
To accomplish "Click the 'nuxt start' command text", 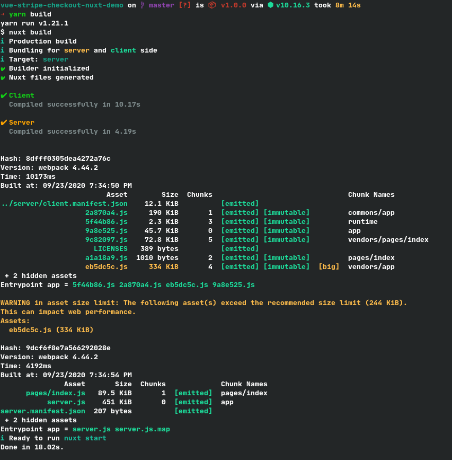I will 85,438.
